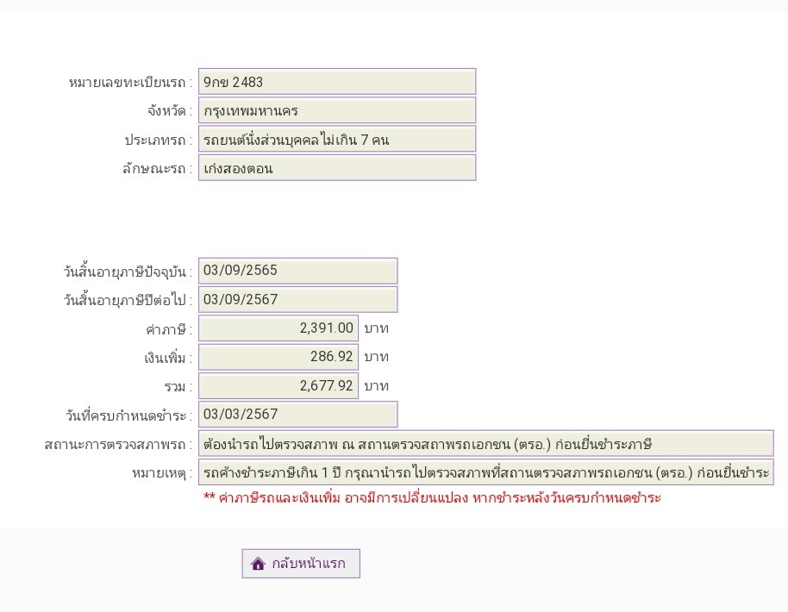Click the payment due date field 03/03/2567
The image size is (788, 612).
click(x=297, y=414)
